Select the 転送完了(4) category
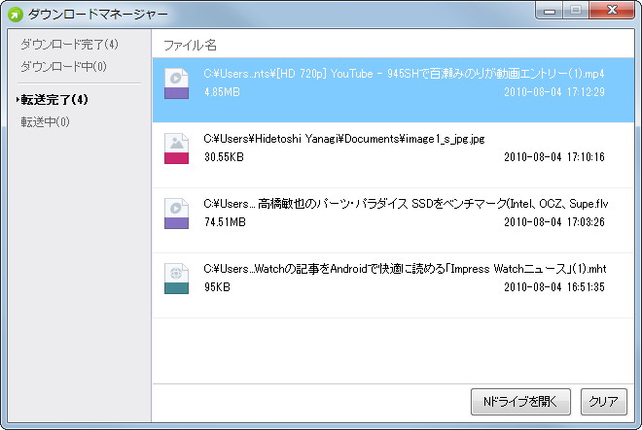Image resolution: width=642 pixels, height=430 pixels. 54,100
